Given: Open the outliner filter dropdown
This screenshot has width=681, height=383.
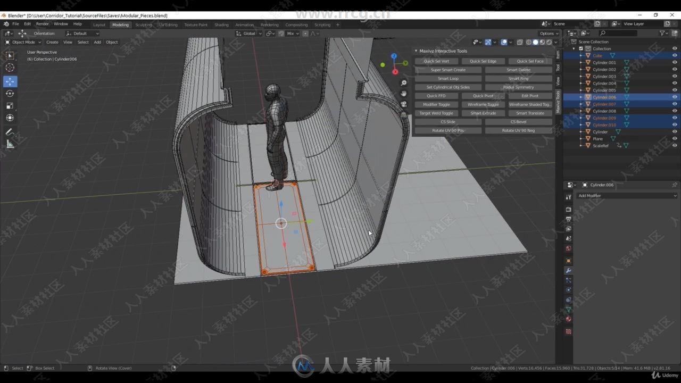Looking at the screenshot, I should [x=664, y=33].
